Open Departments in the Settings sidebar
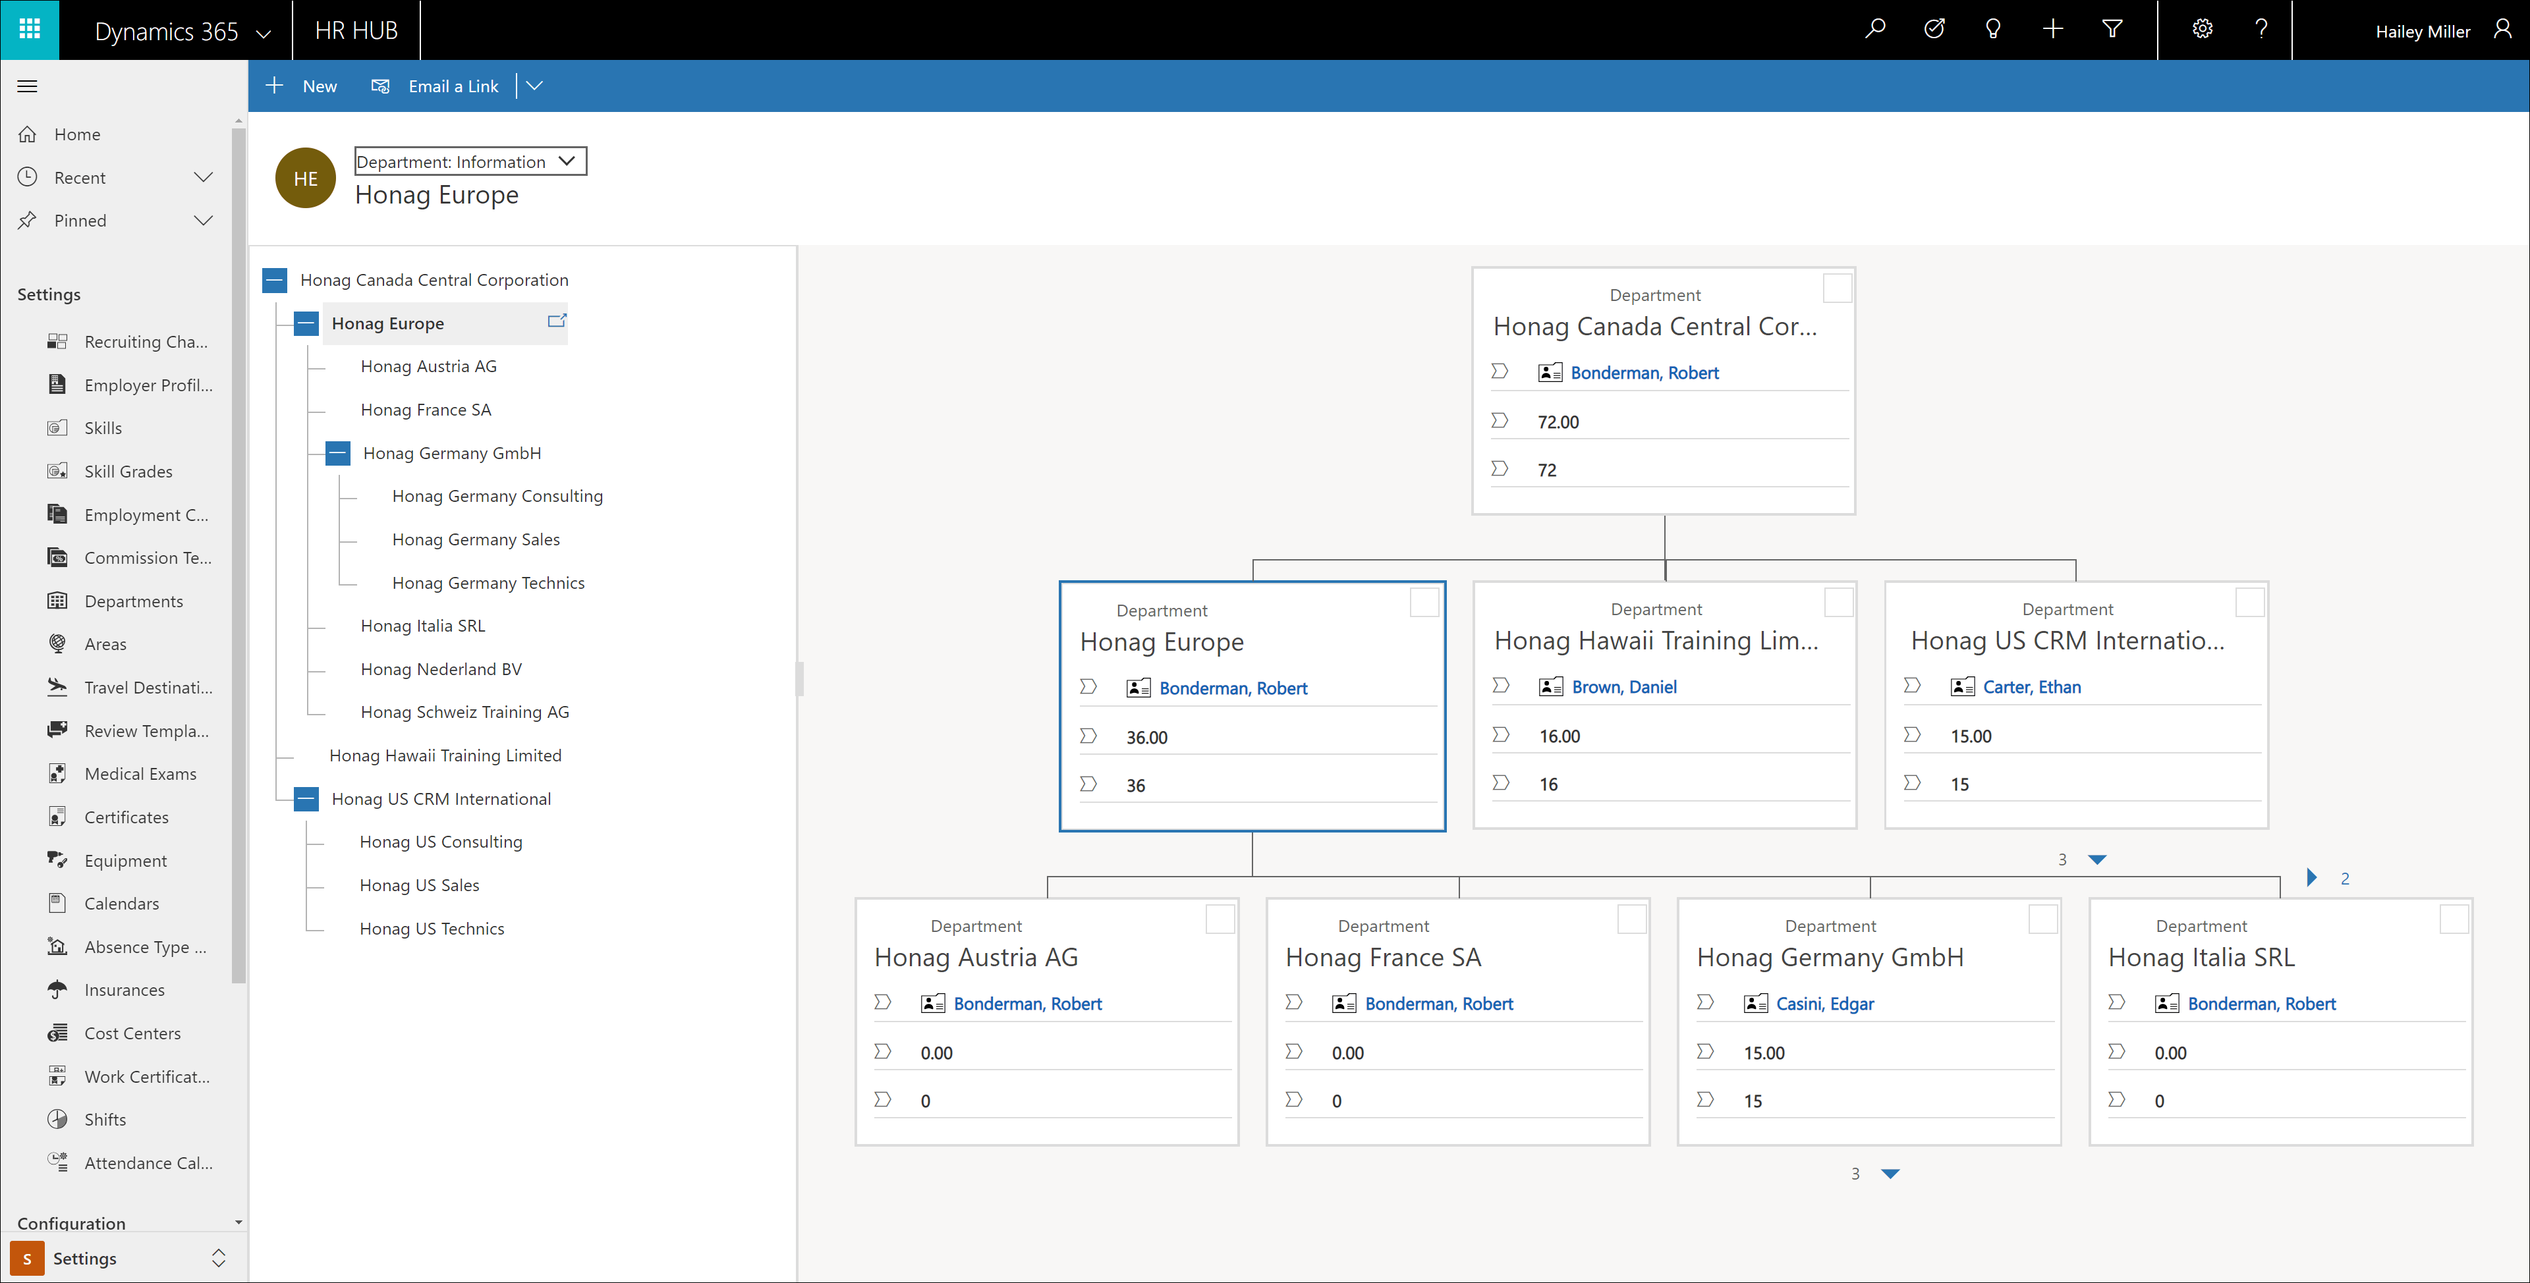 [134, 601]
